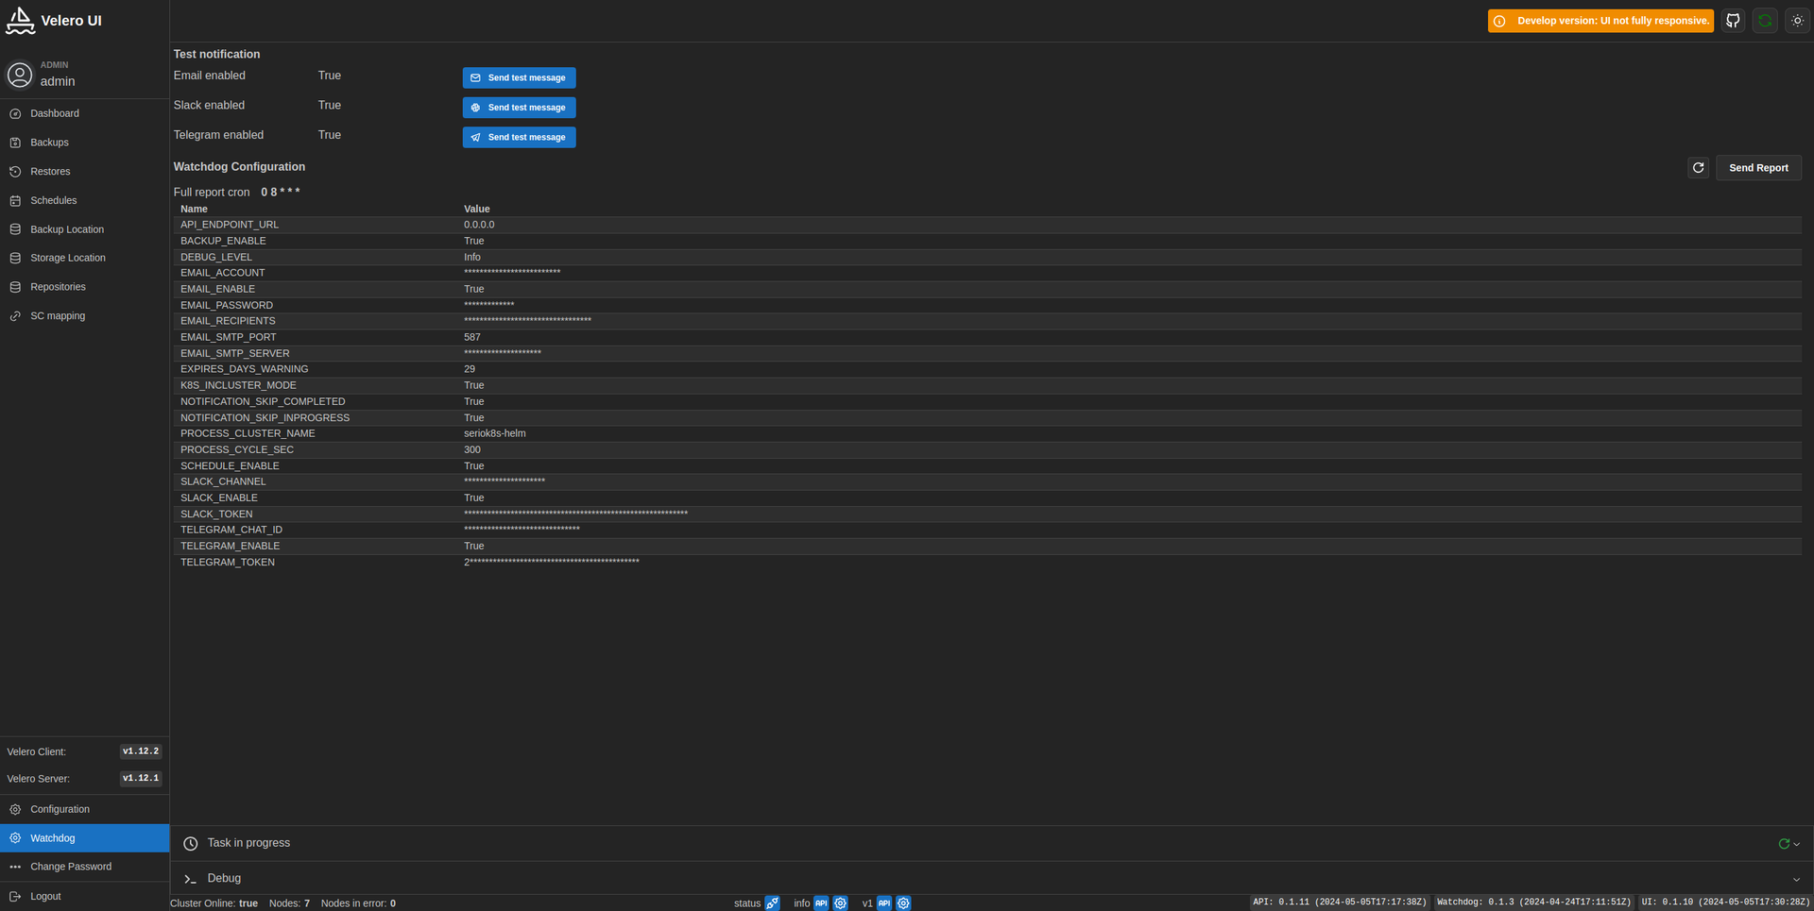Click the info icon in Develop version banner
Screen dimensions: 1814x911
1499,21
